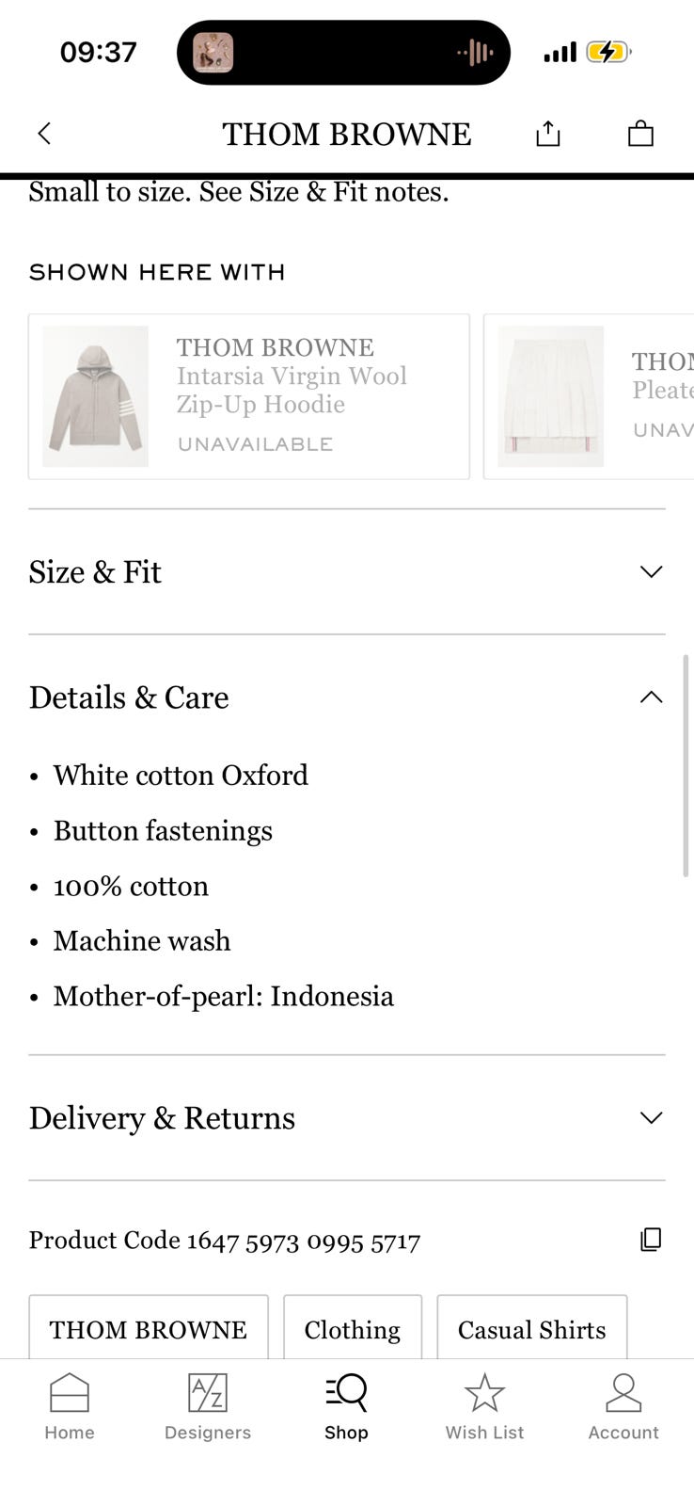This screenshot has width=694, height=1506.
Task: Tap Intarsia Virgin Wool Zip-Up Hoodie link
Action: tap(292, 390)
